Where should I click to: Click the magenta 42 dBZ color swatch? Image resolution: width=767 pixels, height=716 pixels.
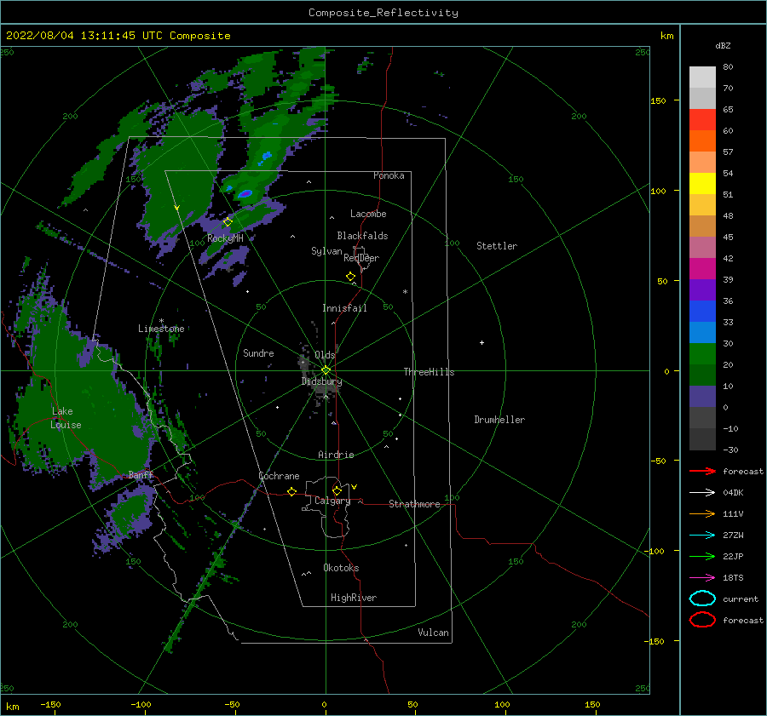pos(702,268)
